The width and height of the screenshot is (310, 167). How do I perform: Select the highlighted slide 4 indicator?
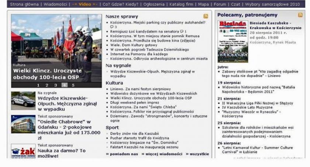click(65, 85)
